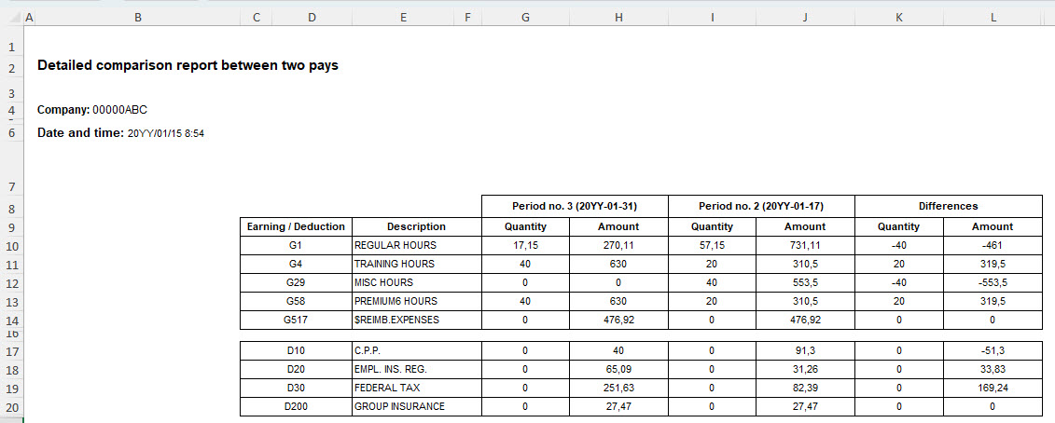Select the 169,24 difference amount cell
Viewport: 1055px width, 423px height.
tap(993, 389)
